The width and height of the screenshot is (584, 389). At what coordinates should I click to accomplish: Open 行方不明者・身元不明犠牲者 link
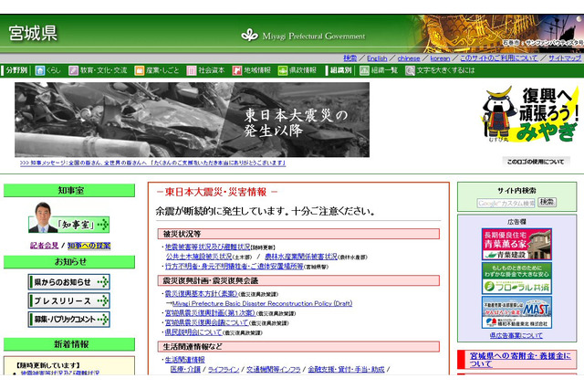click(235, 267)
